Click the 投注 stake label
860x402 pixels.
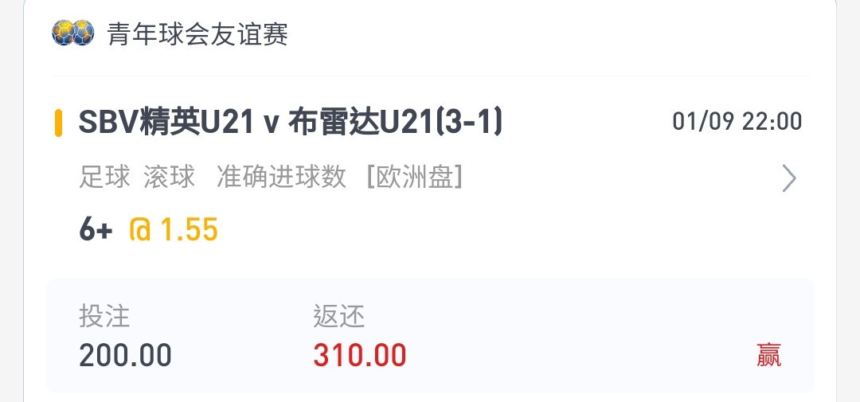point(104,317)
